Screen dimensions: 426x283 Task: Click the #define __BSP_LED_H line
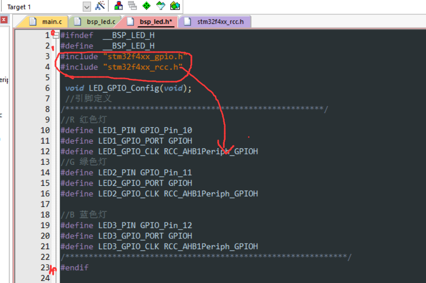[x=107, y=46]
